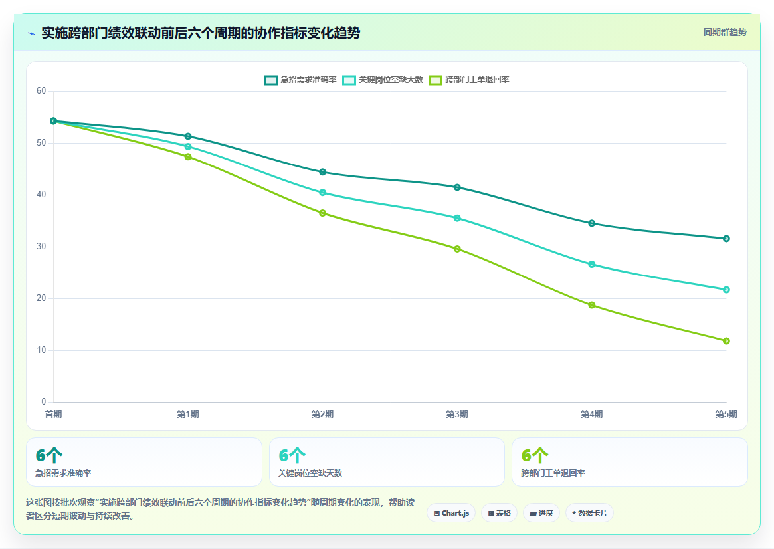Screen dimensions: 774x549
Task: Click the 跨部门工单退回率 caption in the stat card
Action: click(553, 473)
